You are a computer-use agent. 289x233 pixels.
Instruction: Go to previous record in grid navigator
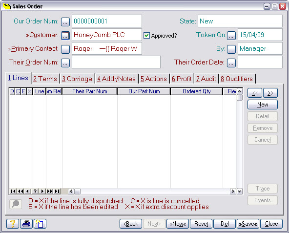point(27,191)
